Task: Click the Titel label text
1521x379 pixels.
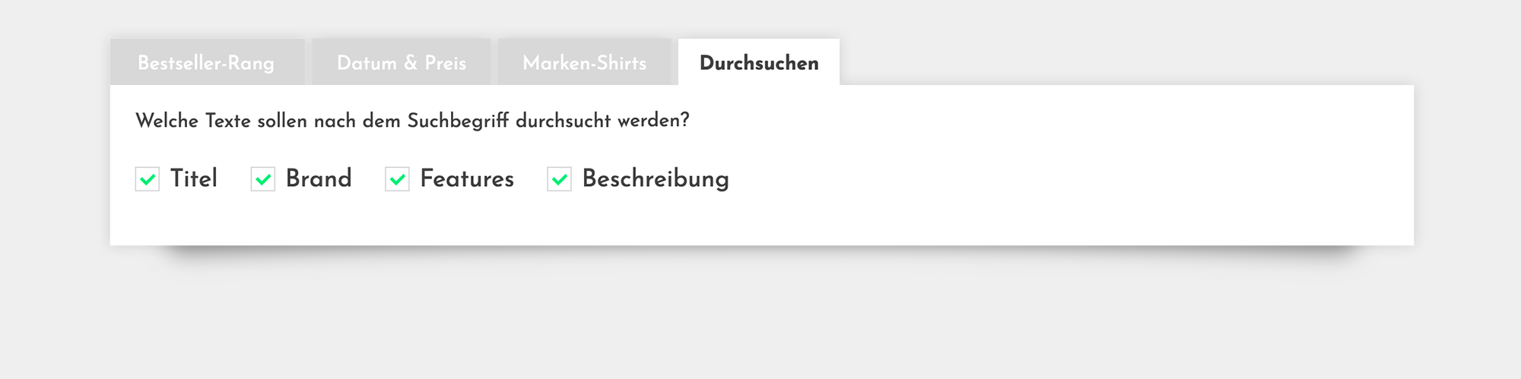Action: click(194, 178)
